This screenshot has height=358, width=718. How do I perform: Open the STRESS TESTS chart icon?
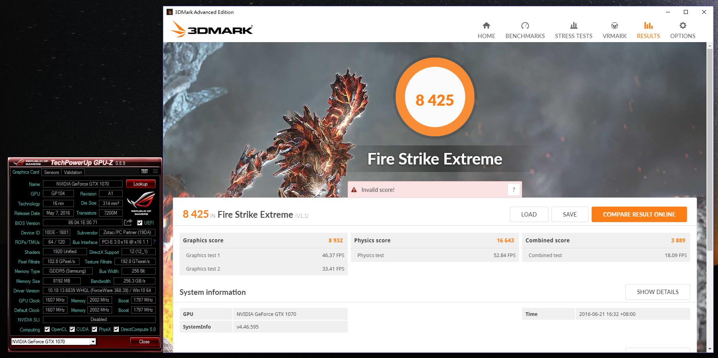coord(573,26)
